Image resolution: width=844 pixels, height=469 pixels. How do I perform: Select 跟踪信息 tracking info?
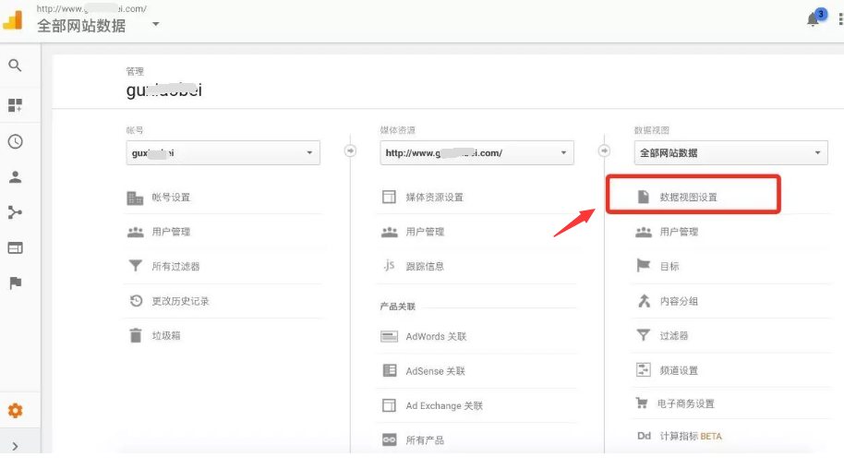coord(425,266)
